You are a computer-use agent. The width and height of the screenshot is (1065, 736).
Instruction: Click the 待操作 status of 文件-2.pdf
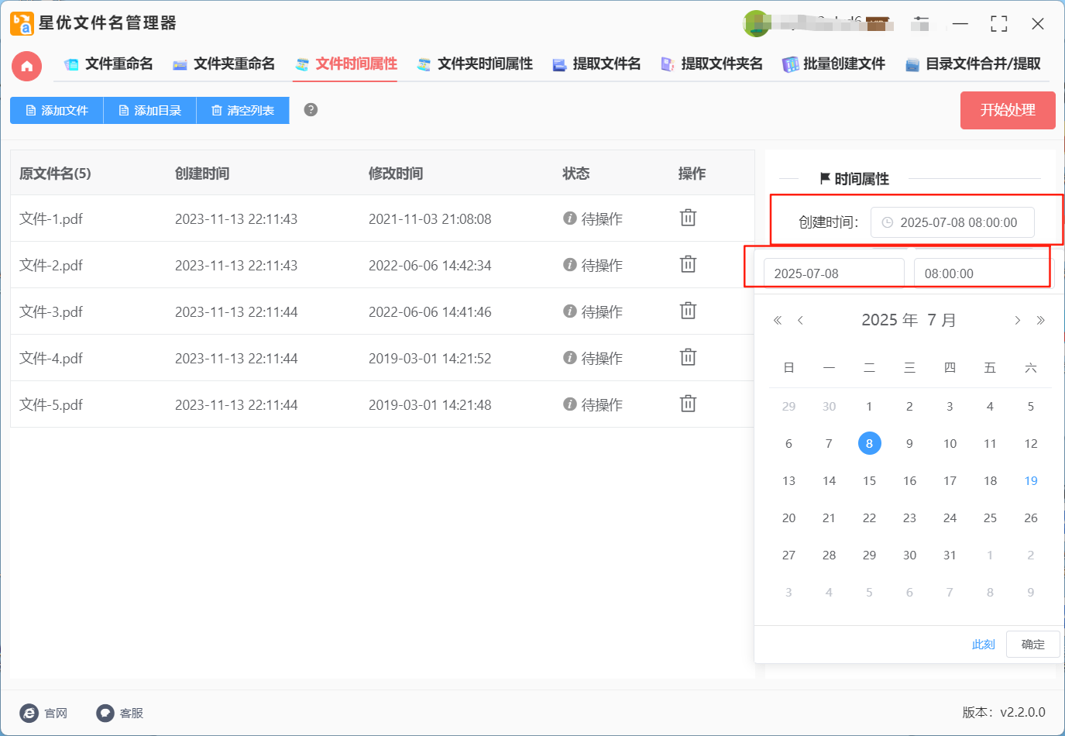click(x=593, y=265)
